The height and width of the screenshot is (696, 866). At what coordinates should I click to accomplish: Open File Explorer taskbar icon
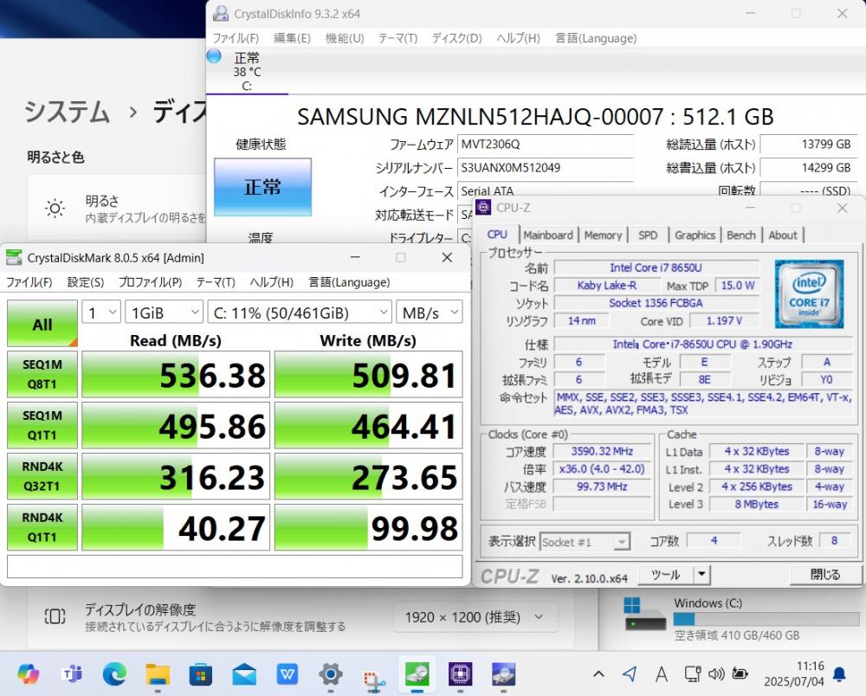[158, 673]
